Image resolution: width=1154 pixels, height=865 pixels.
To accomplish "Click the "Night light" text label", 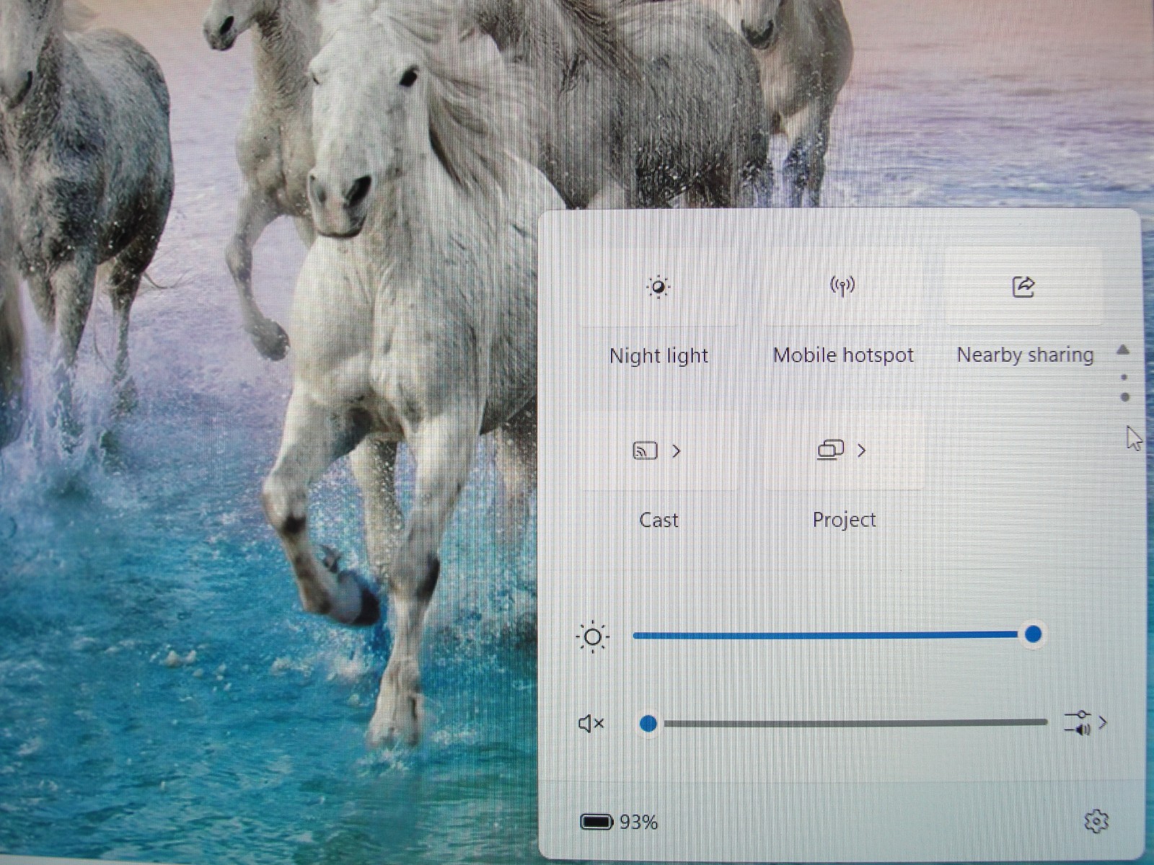I will click(x=659, y=355).
